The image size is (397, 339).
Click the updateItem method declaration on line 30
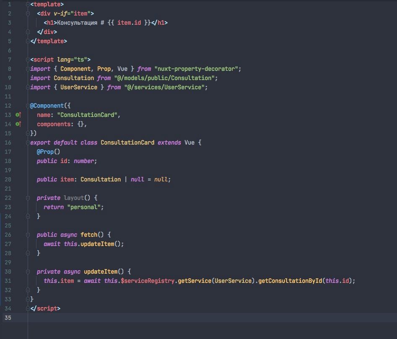tap(101, 272)
